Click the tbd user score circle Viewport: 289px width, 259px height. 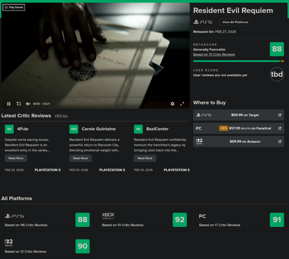coord(277,74)
